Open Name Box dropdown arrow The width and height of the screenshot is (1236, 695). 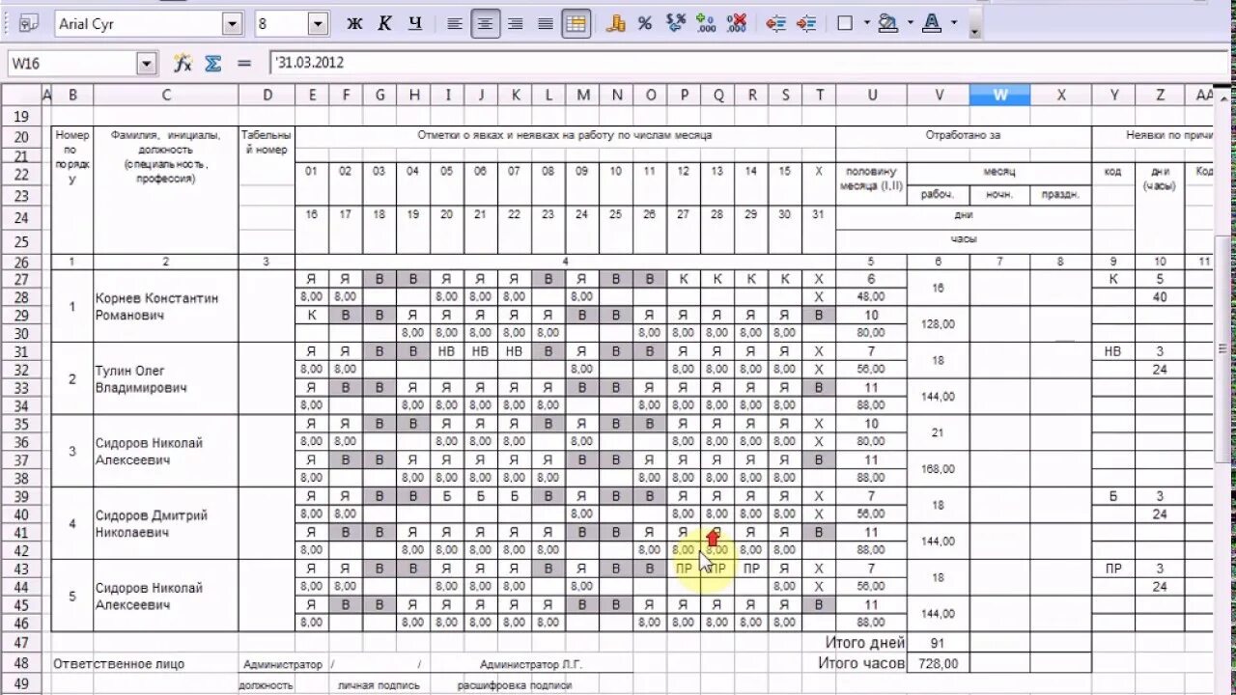[x=147, y=64]
